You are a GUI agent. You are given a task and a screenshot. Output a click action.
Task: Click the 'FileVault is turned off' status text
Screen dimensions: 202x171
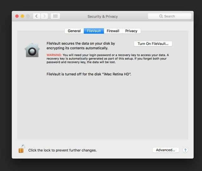click(x=89, y=74)
